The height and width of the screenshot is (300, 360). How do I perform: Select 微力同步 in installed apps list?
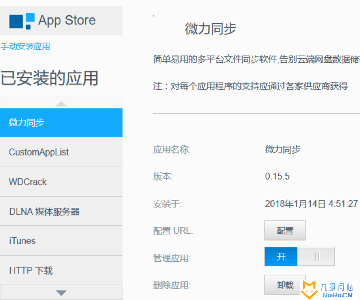[61, 123]
